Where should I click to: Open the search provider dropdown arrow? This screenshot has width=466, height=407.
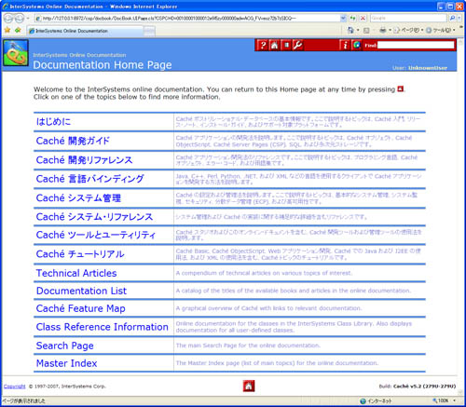click(459, 19)
